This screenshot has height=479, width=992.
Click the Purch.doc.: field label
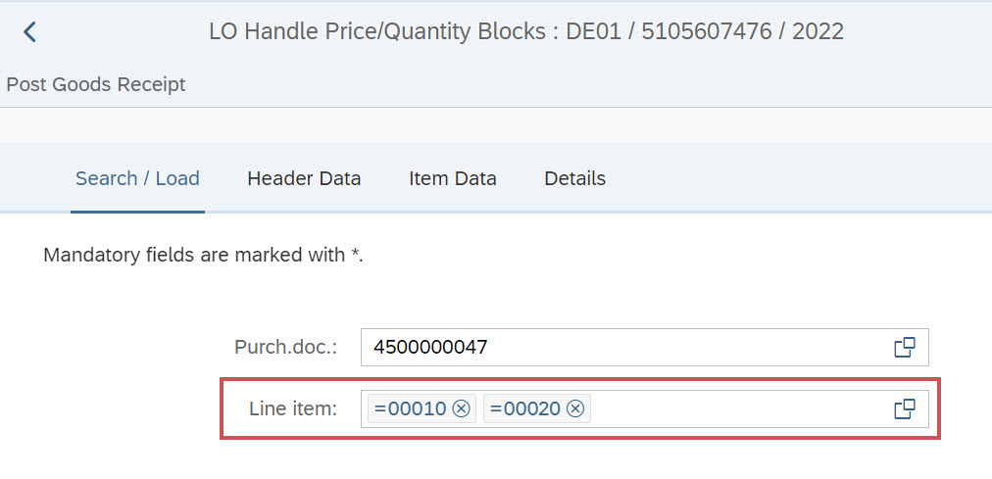pos(285,348)
